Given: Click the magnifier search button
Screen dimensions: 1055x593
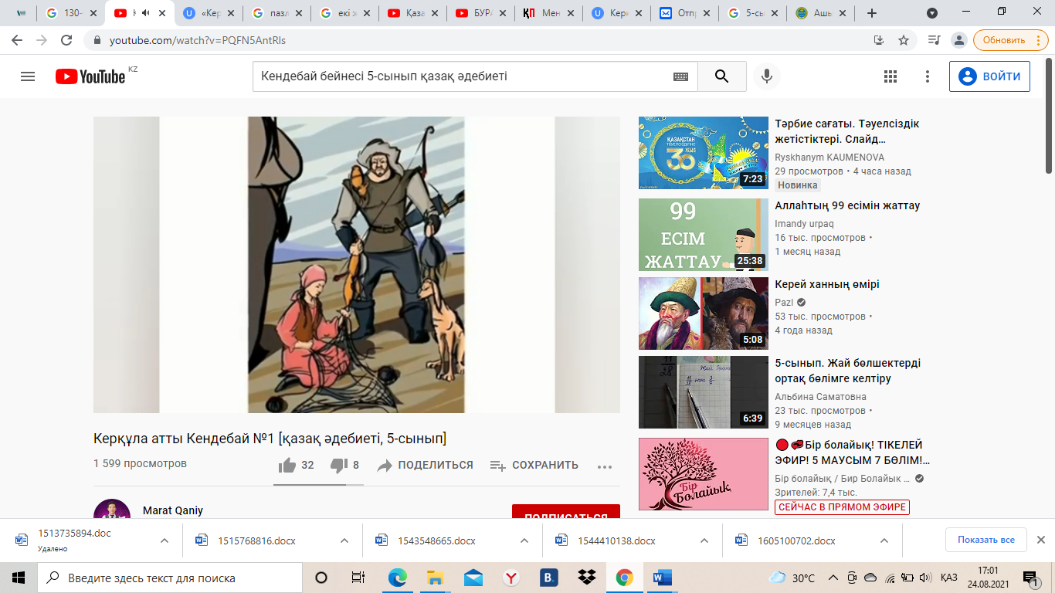Looking at the screenshot, I should pyautogui.click(x=722, y=76).
